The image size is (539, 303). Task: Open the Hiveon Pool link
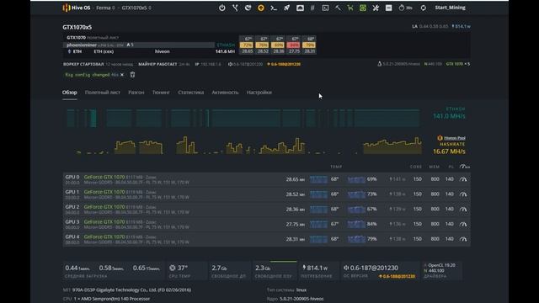click(x=455, y=138)
